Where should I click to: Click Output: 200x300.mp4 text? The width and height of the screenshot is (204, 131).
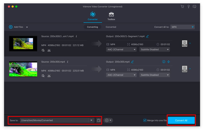coord(118,62)
